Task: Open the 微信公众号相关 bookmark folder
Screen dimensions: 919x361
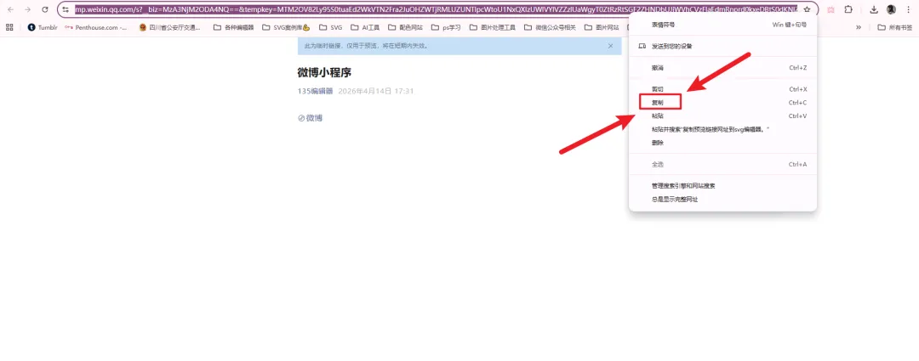Action: 551,27
